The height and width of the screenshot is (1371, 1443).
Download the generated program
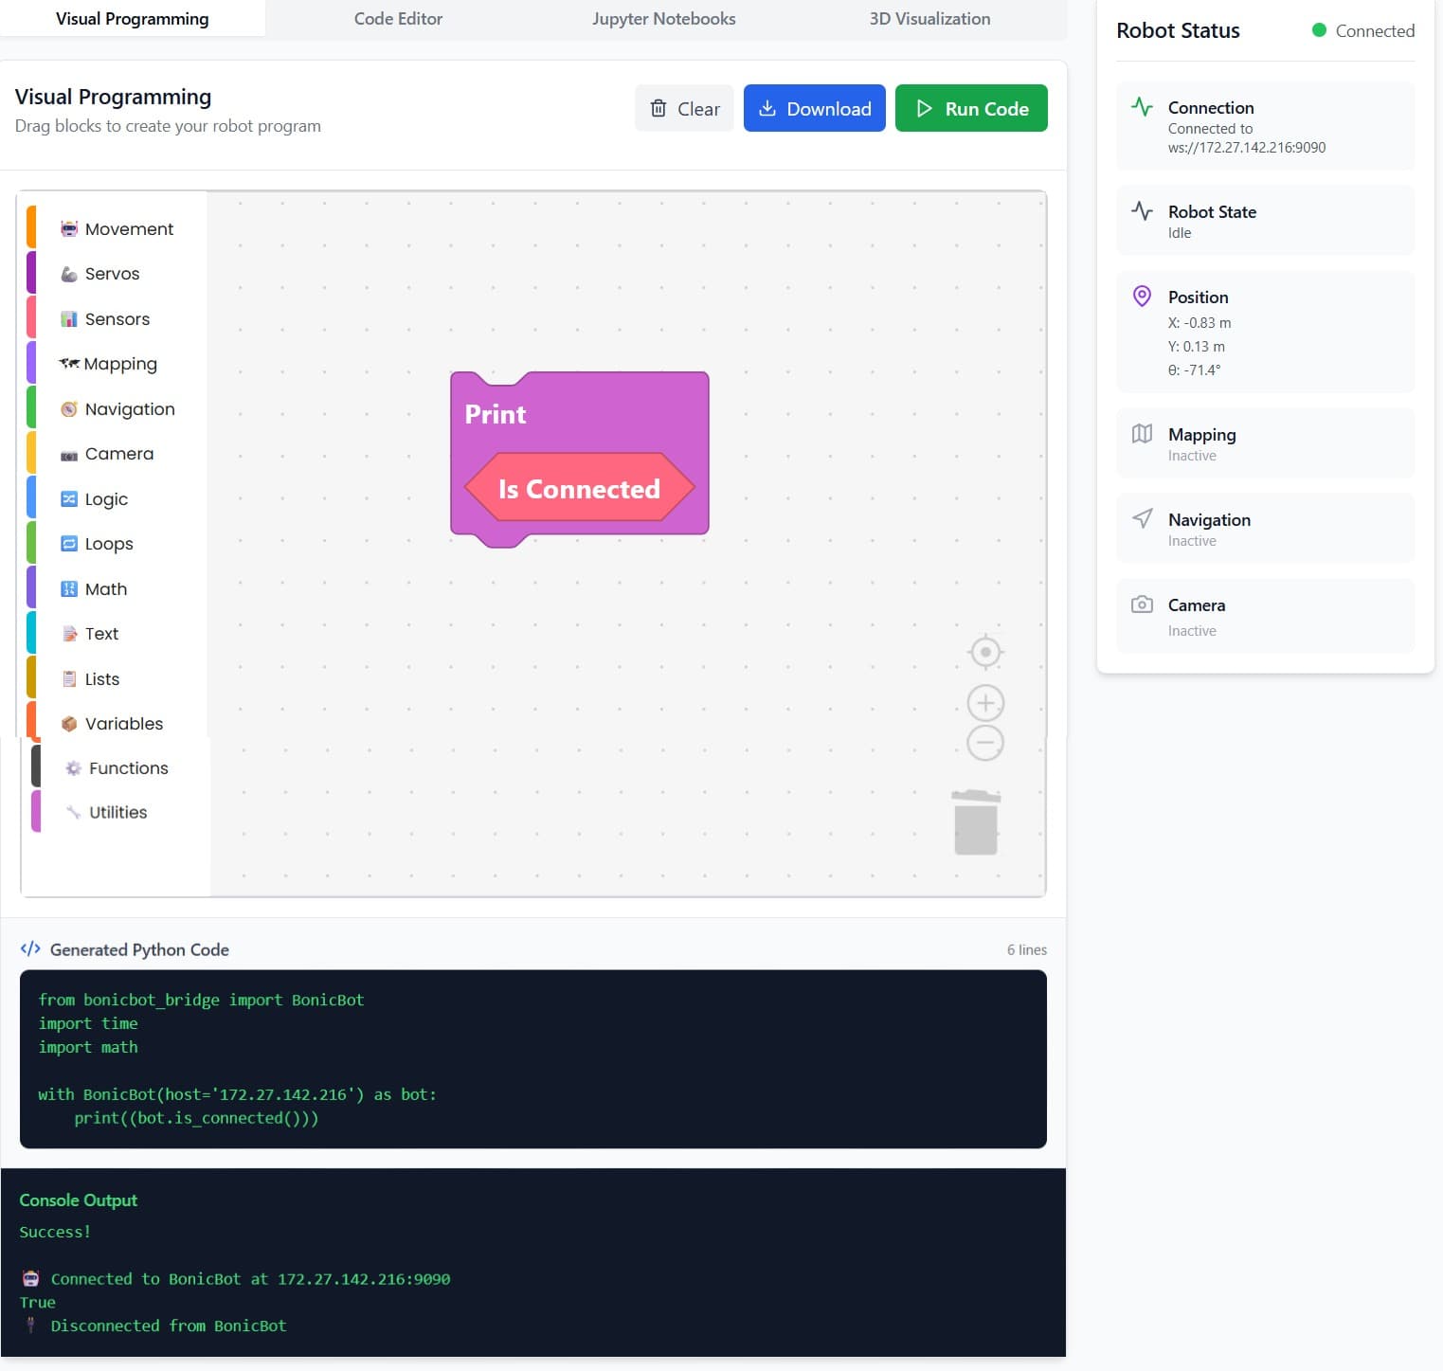pyautogui.click(x=814, y=109)
